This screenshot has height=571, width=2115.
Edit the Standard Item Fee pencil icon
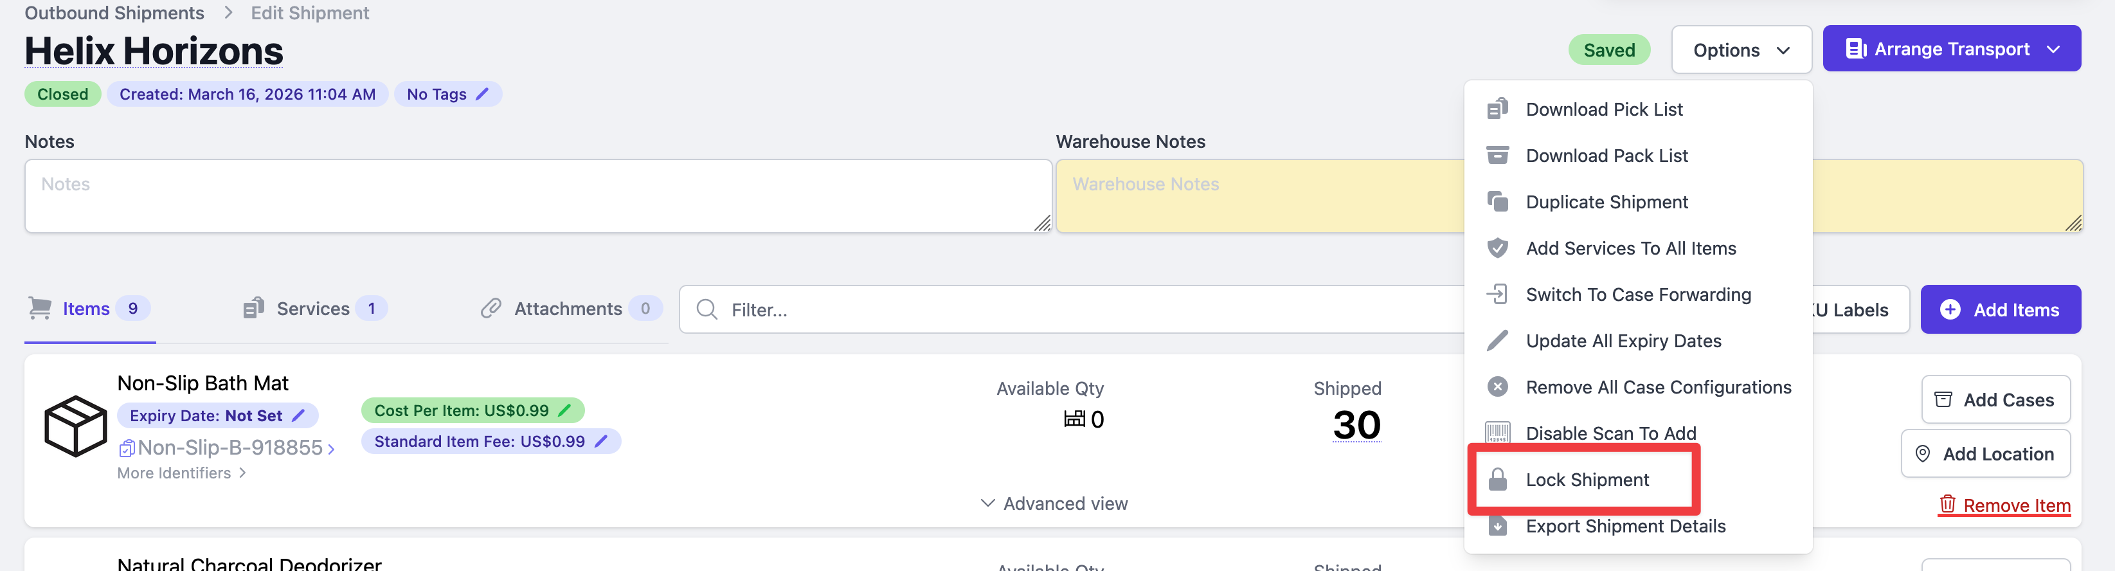click(x=601, y=441)
